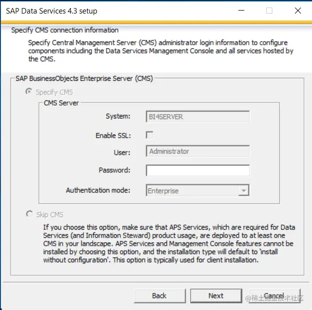This screenshot has width=312, height=310.
Task: Click the 'SAP Data Services 4.3 setup' title text
Action: 52,11
